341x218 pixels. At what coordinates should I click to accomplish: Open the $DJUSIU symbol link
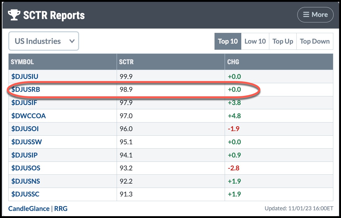25,76
